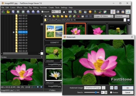Open the zoom percentage dropdown
This screenshot has height=96, width=136.
tap(60, 12)
